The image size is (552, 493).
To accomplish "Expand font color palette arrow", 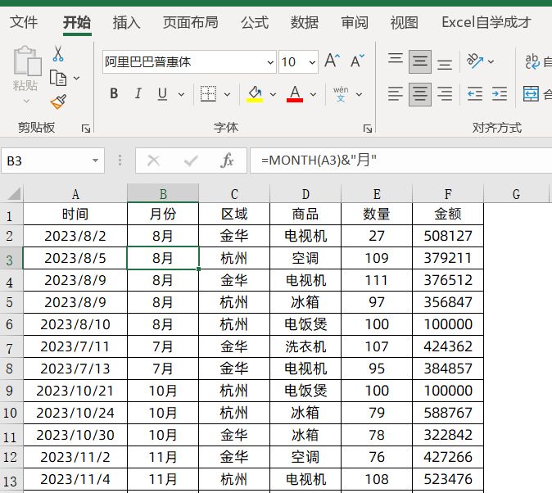I will click(313, 94).
